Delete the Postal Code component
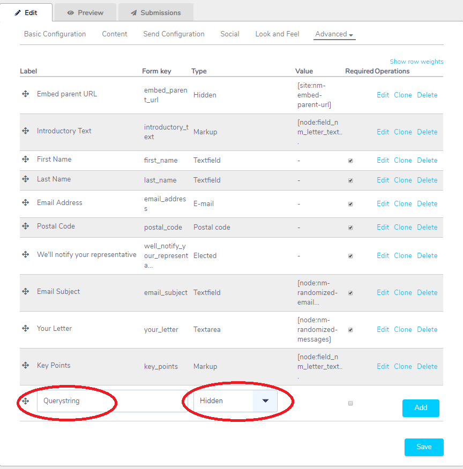 (x=427, y=228)
